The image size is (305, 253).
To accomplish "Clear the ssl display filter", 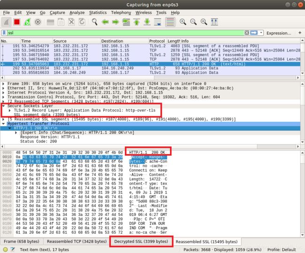I will 247,33.
